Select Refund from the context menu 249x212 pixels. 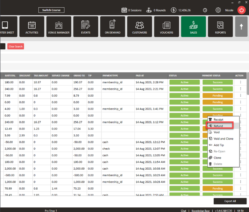click(218, 126)
